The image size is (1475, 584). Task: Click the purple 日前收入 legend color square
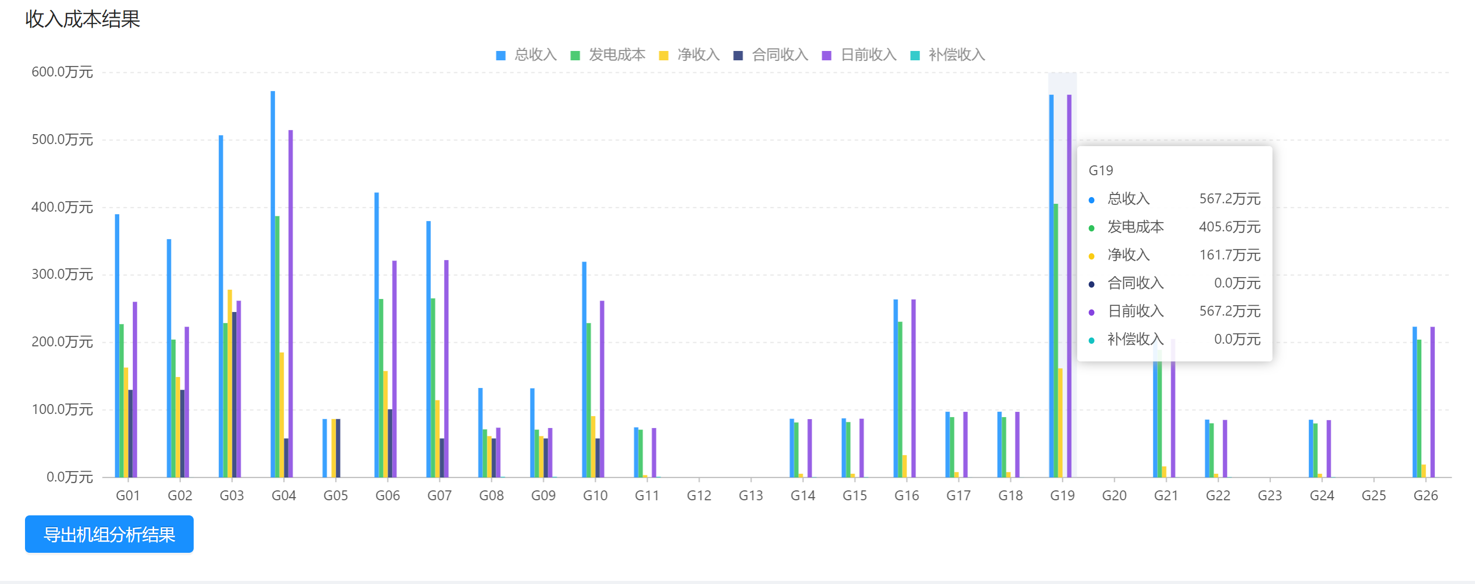click(827, 56)
